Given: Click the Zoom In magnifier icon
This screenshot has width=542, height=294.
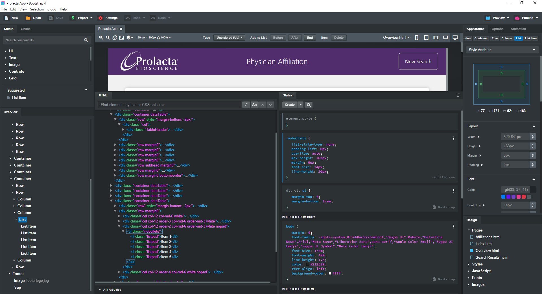Looking at the screenshot, I should (101, 38).
